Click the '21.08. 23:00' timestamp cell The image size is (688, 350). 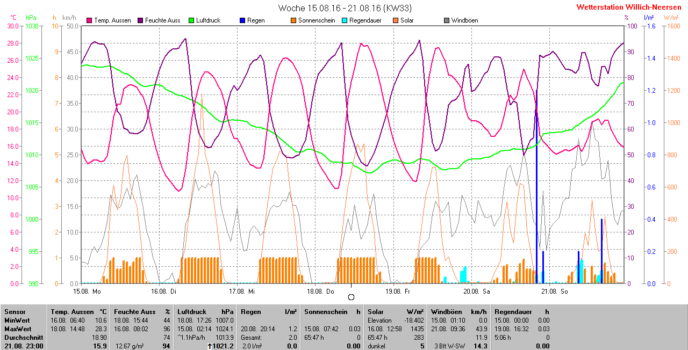click(x=24, y=346)
